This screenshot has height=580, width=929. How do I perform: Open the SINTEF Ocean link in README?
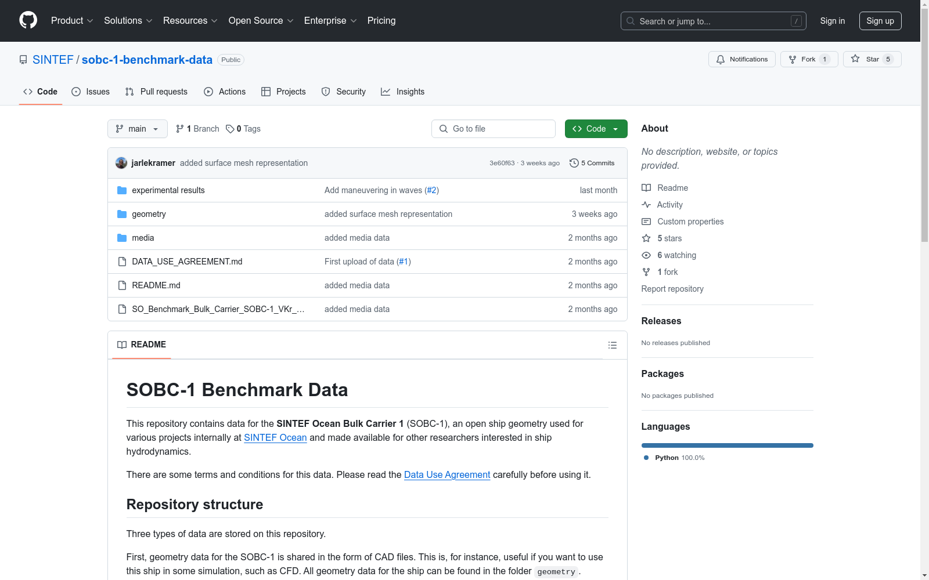point(275,438)
